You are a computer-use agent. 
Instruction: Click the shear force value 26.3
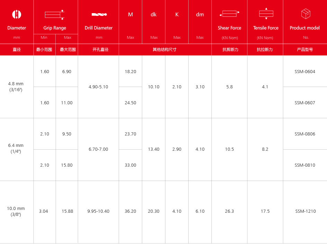229,211
